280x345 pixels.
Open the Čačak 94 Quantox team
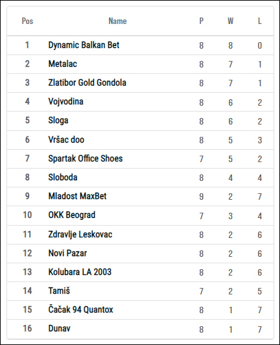point(80,309)
